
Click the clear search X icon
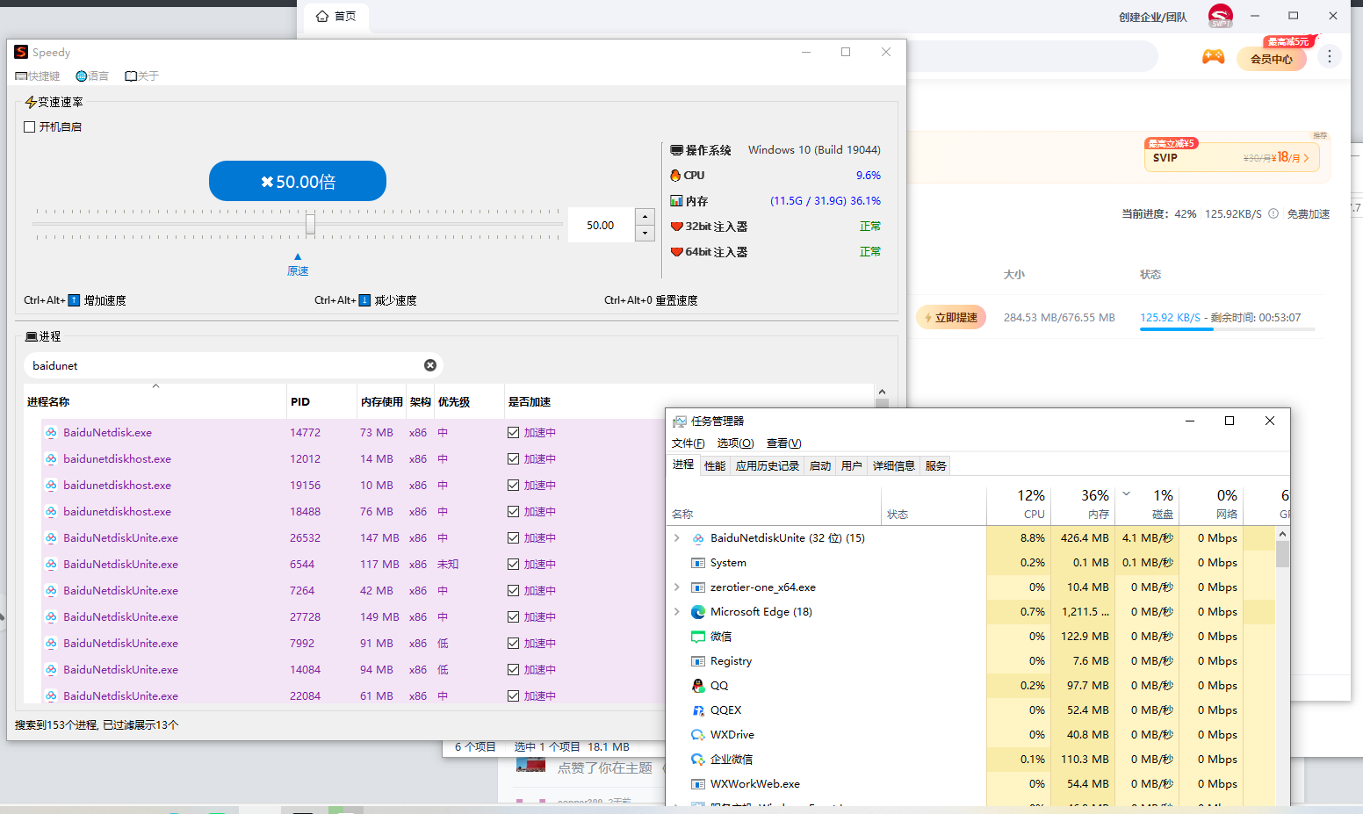point(430,365)
